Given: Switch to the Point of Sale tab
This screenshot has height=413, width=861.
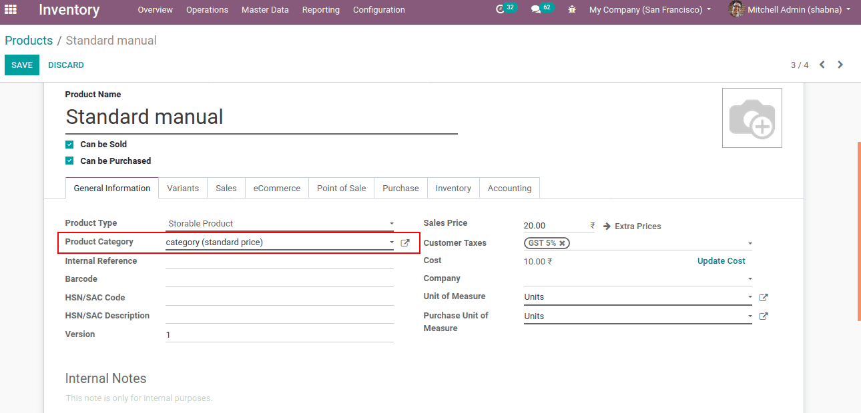Looking at the screenshot, I should click(341, 189).
